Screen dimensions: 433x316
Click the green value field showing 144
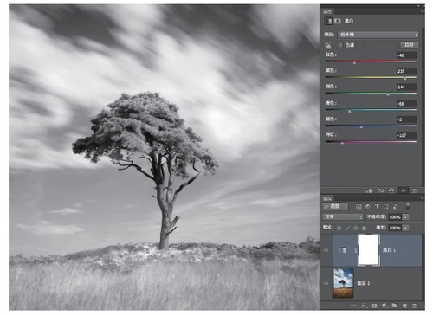[407, 87]
